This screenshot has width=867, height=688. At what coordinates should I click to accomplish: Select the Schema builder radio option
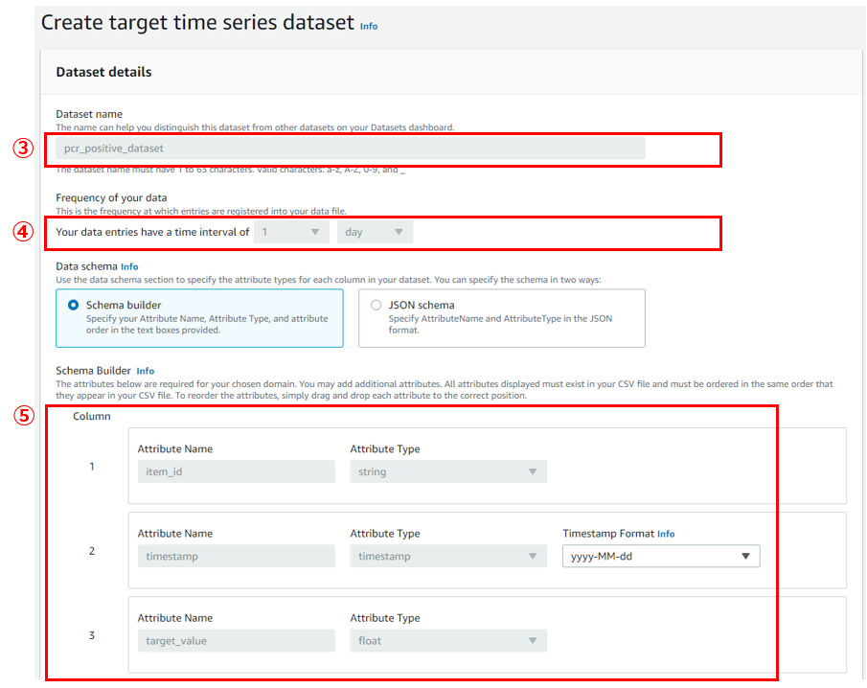[74, 305]
